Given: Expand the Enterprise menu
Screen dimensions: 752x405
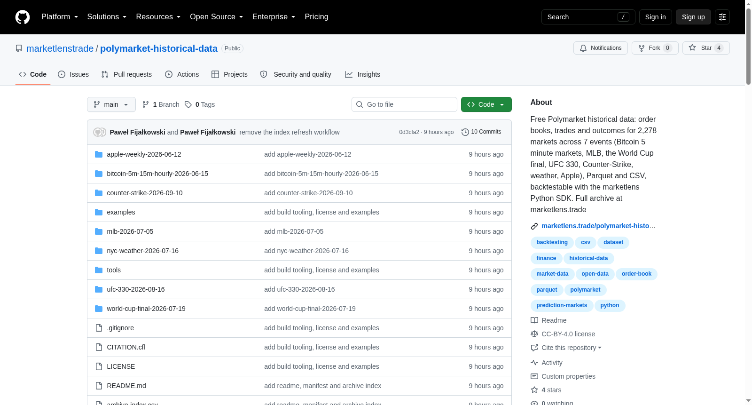Looking at the screenshot, I should tap(274, 17).
